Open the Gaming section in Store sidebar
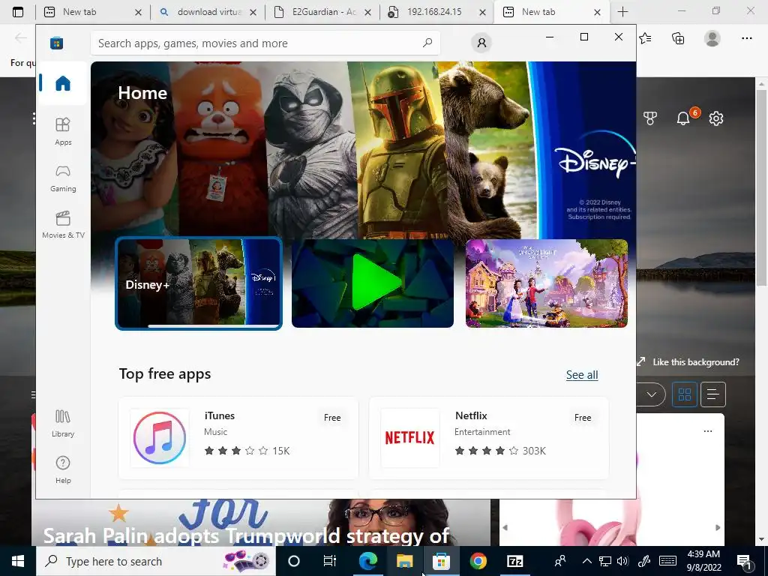Screen dimensions: 768x576 pyautogui.click(x=63, y=178)
